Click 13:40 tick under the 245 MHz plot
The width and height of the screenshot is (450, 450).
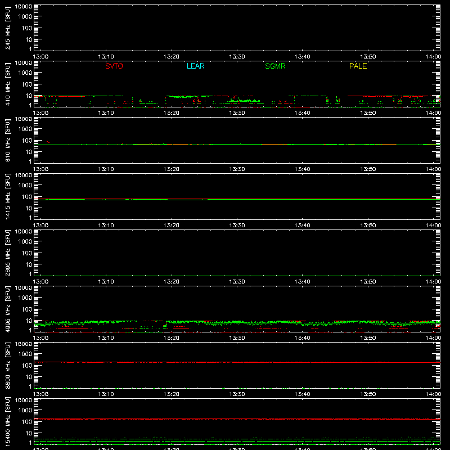[x=302, y=57]
